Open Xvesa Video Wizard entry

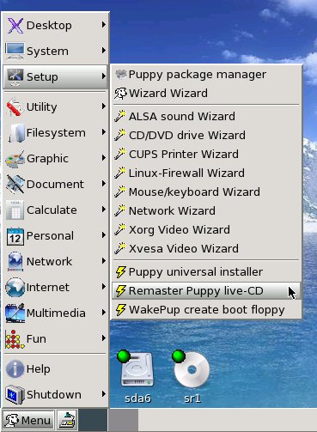(206, 249)
